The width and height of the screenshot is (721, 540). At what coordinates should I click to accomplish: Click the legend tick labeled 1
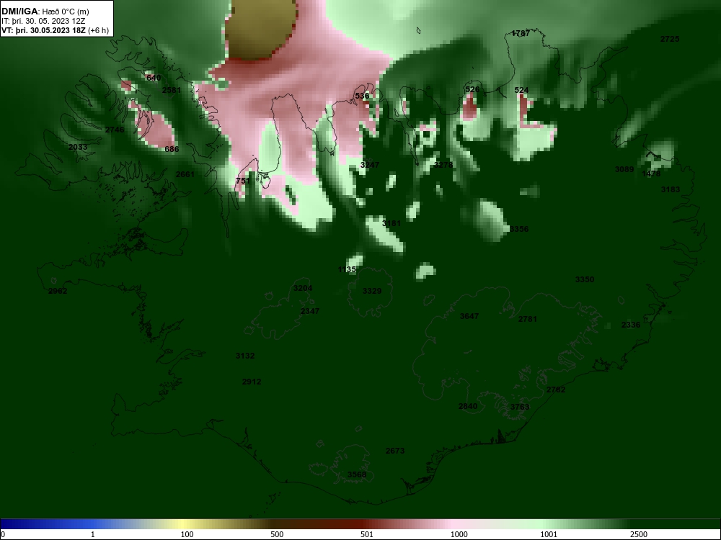tap(93, 534)
